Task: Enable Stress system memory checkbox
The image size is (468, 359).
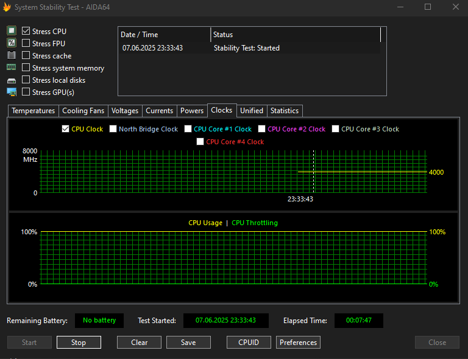Action: pyautogui.click(x=26, y=68)
